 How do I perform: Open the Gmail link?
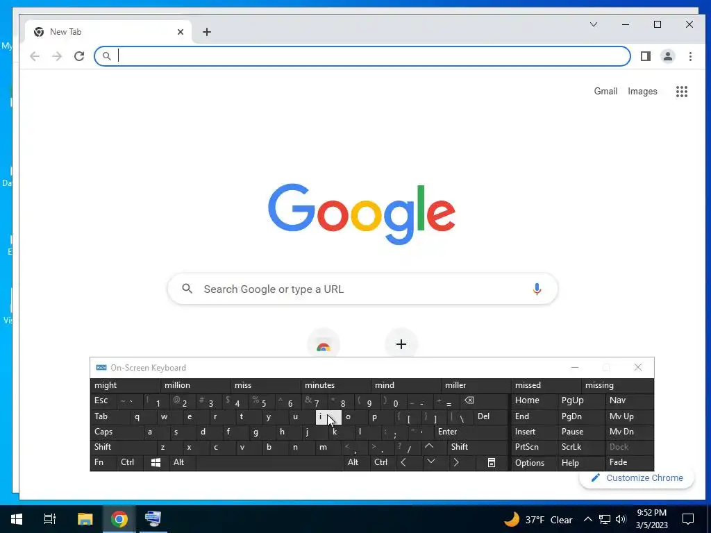click(x=605, y=91)
